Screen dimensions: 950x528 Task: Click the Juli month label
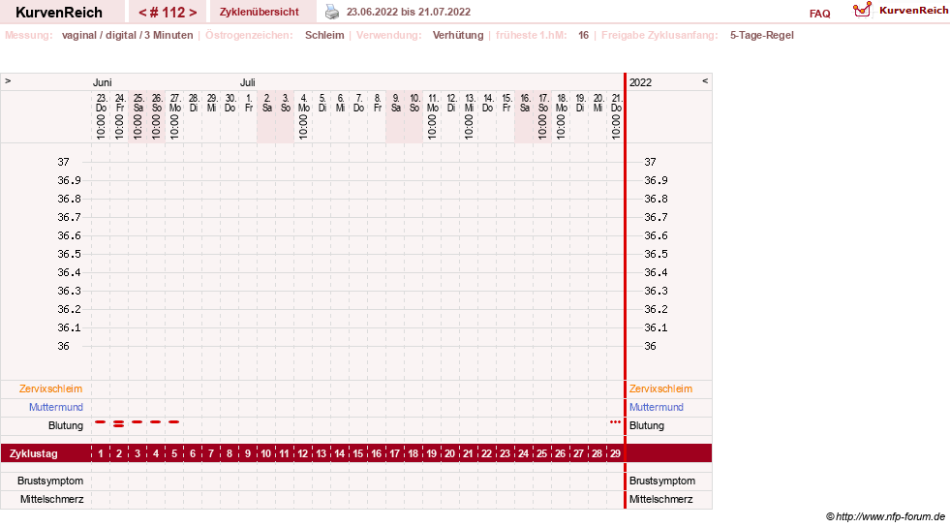[x=247, y=82]
